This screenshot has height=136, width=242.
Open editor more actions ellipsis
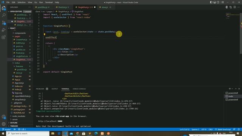point(239,7)
